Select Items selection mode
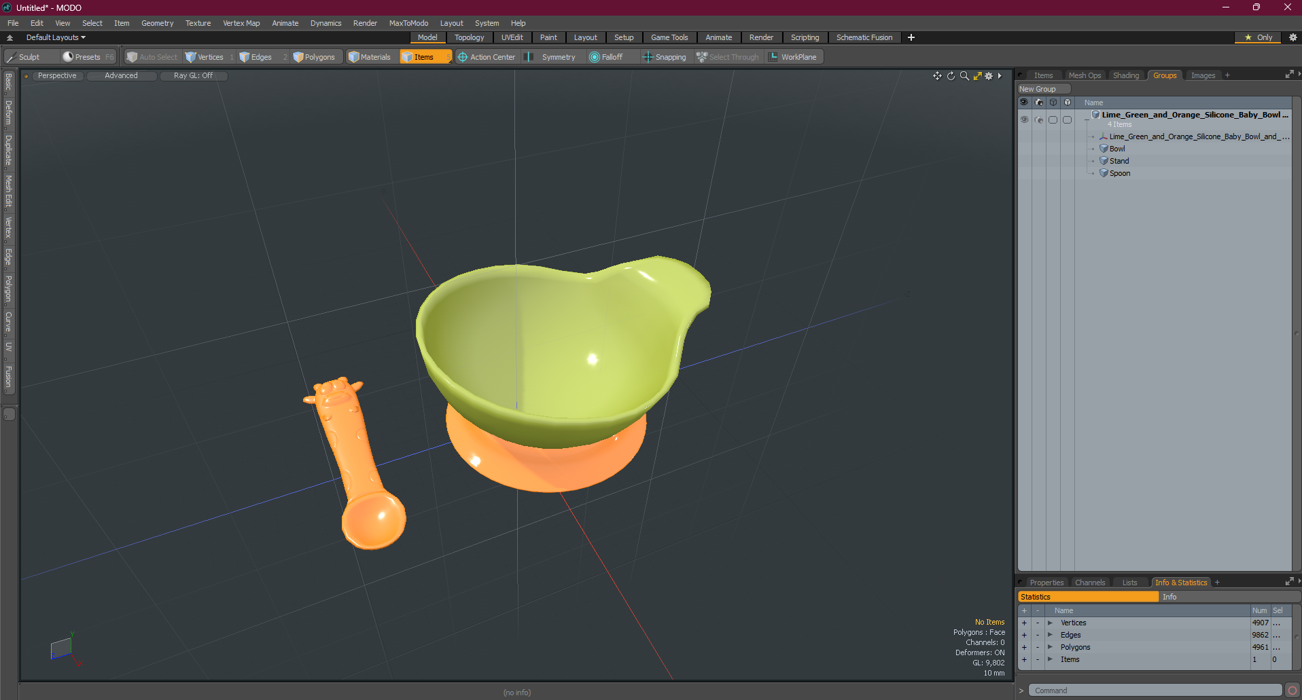The height and width of the screenshot is (700, 1302). (425, 57)
